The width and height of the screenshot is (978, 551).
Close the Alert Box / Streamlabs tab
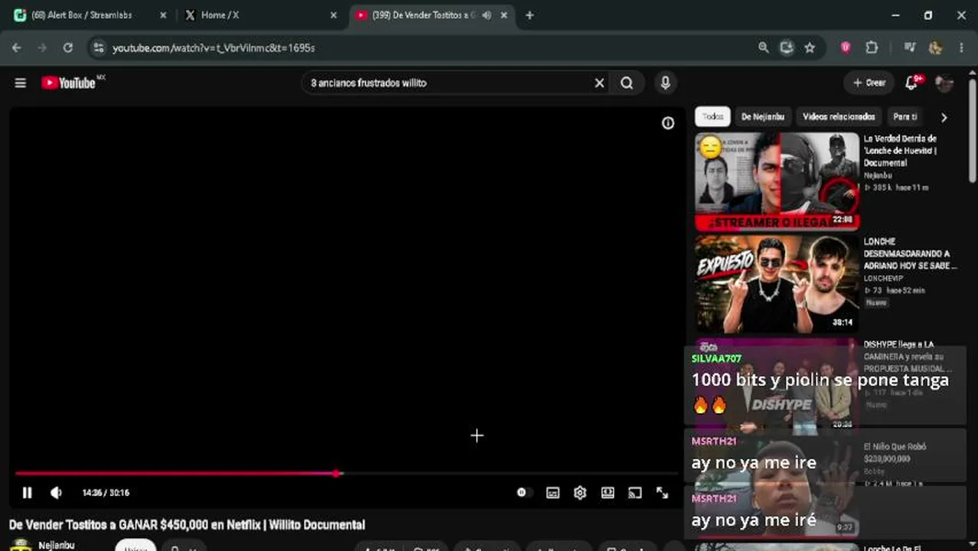pos(163,15)
